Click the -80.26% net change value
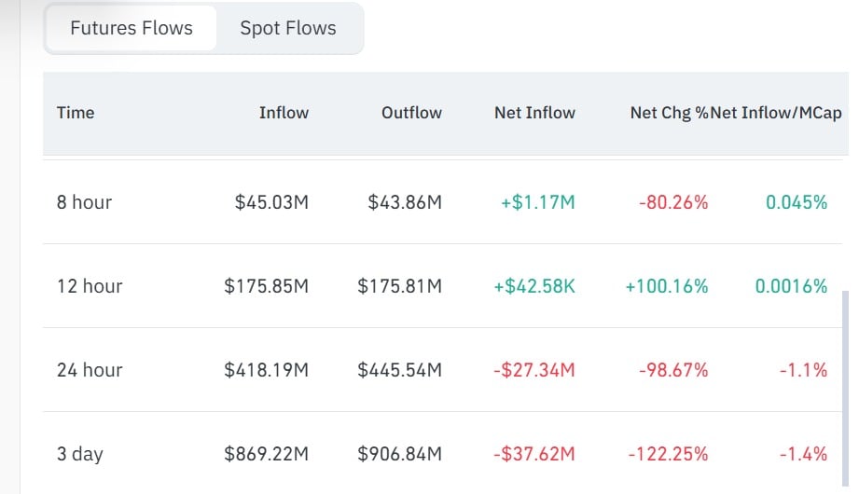Viewport: 859px width, 494px height. pyautogui.click(x=673, y=202)
